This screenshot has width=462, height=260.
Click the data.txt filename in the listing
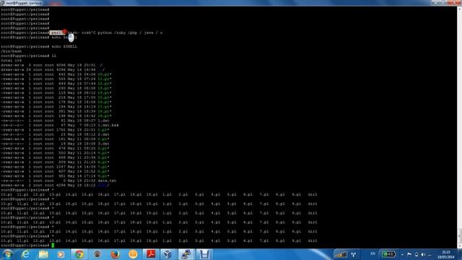(107, 181)
